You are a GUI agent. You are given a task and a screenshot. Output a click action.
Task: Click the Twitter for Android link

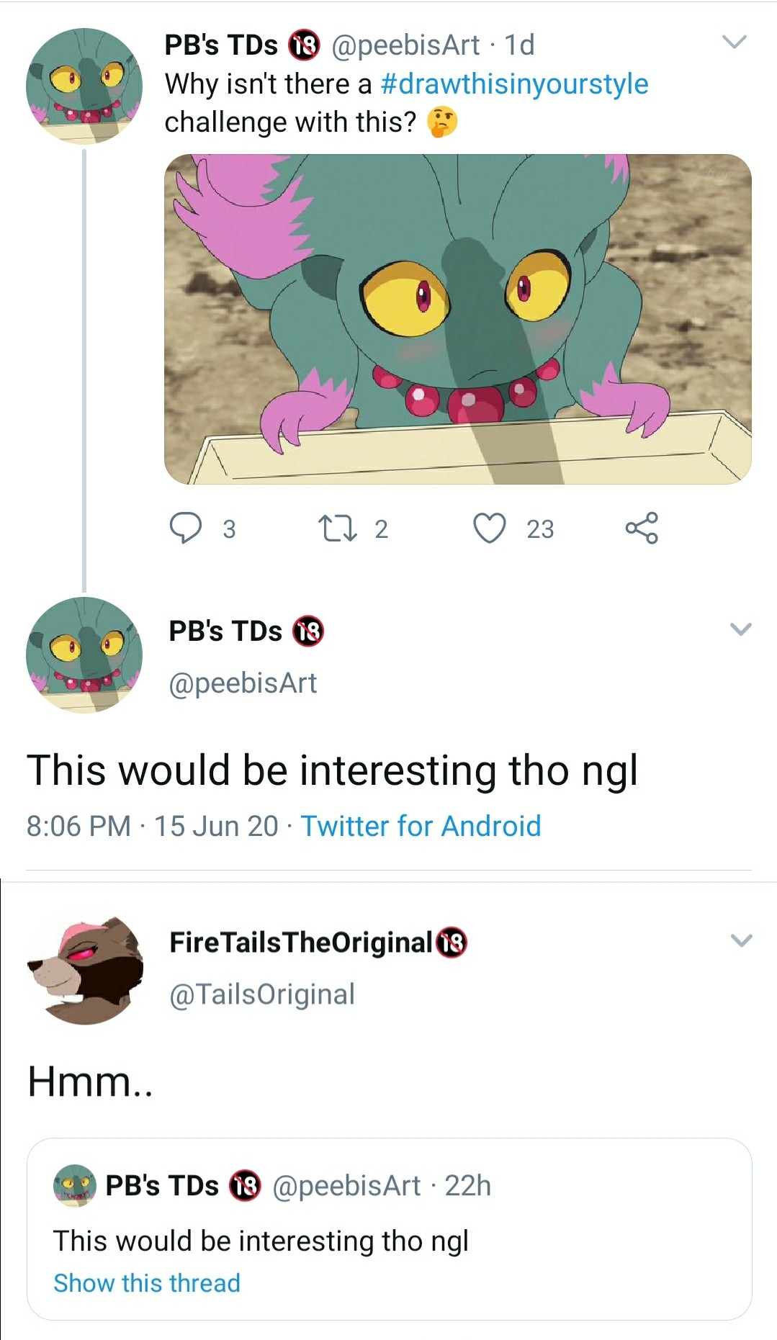pos(421,826)
